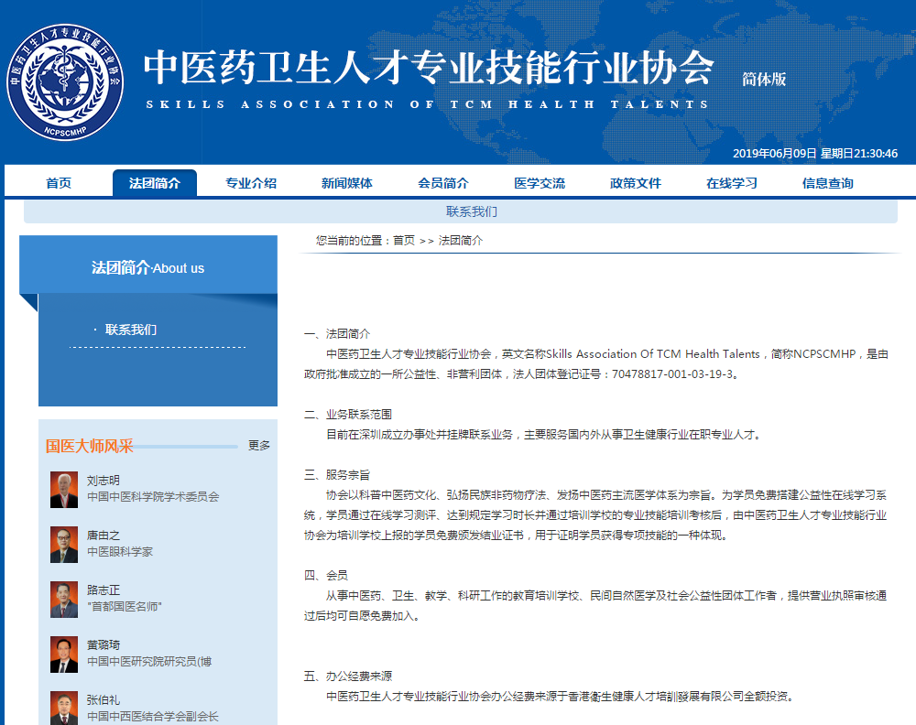Switch to 简体版 language version
The height and width of the screenshot is (725, 916).
pyautogui.click(x=764, y=79)
